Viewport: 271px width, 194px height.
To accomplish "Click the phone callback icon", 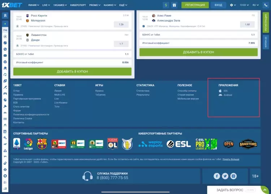I will tap(266, 5).
